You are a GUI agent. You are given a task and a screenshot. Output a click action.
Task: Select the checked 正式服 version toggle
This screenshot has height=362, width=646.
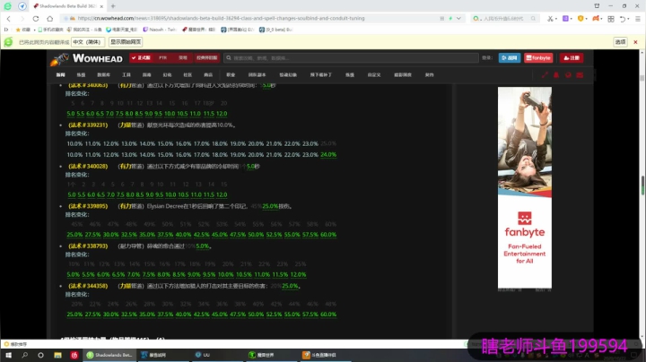point(141,58)
